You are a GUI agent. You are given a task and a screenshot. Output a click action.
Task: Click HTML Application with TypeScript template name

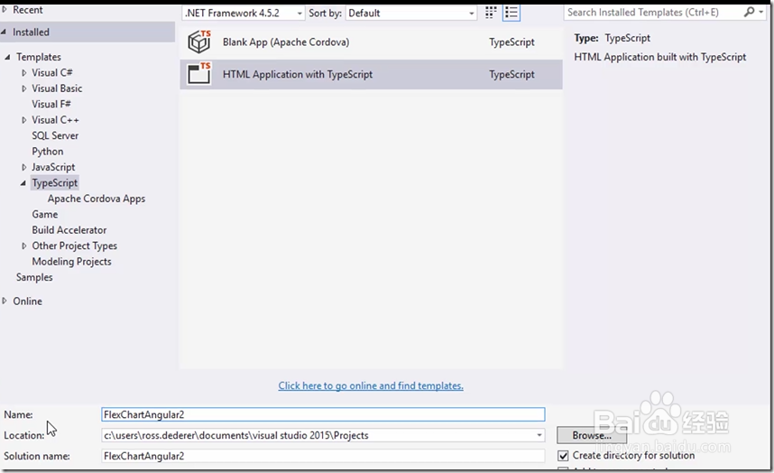pyautogui.click(x=298, y=74)
